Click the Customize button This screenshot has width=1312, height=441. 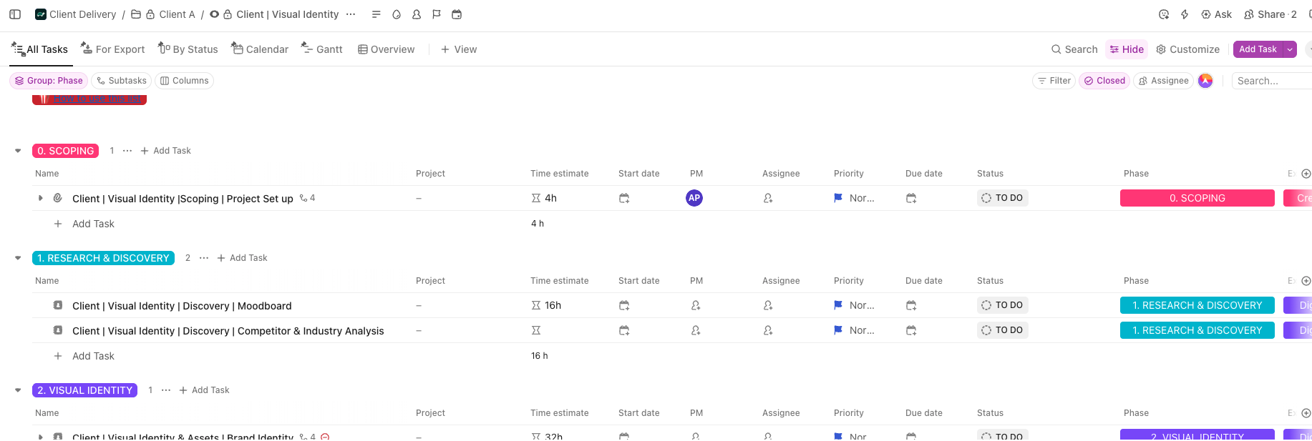point(1188,49)
